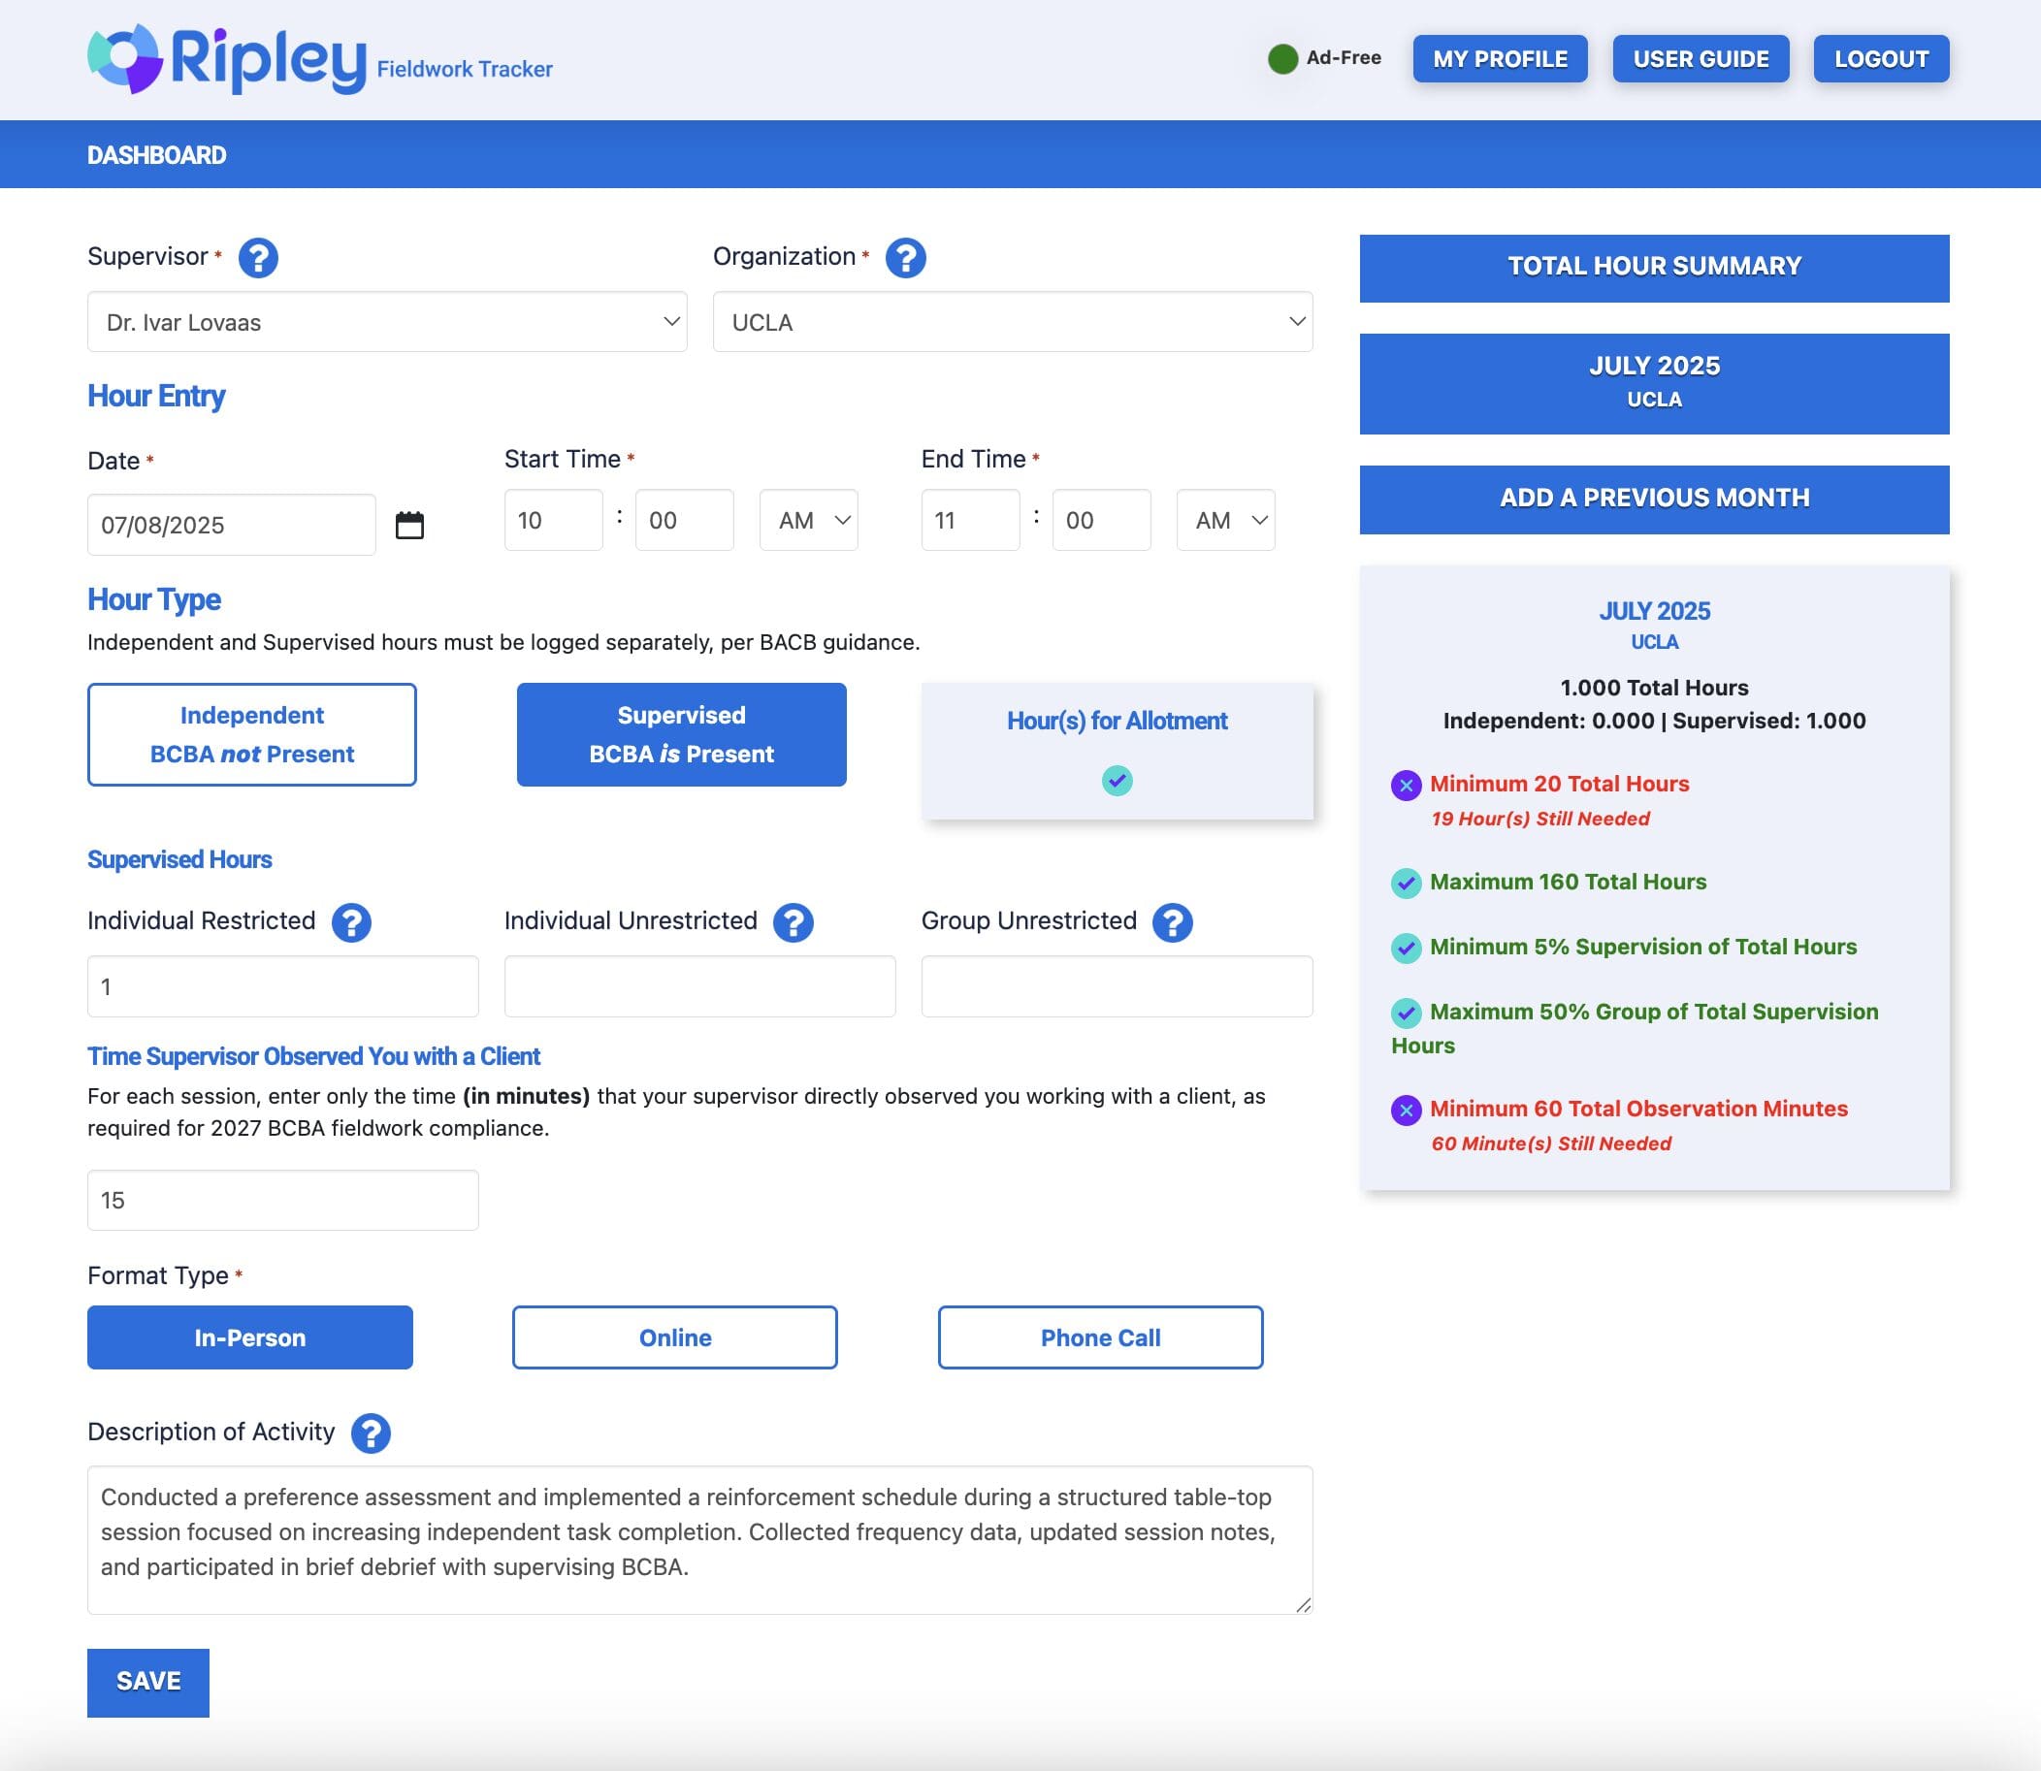Click help icon for Individual Restricted
The width and height of the screenshot is (2041, 1771).
351,922
